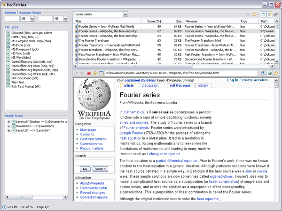Toggle MS Compiled HTML Help checkbox
This screenshot has width=282, height=211.
(x=8, y=41)
